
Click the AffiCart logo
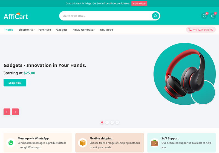pos(16,16)
